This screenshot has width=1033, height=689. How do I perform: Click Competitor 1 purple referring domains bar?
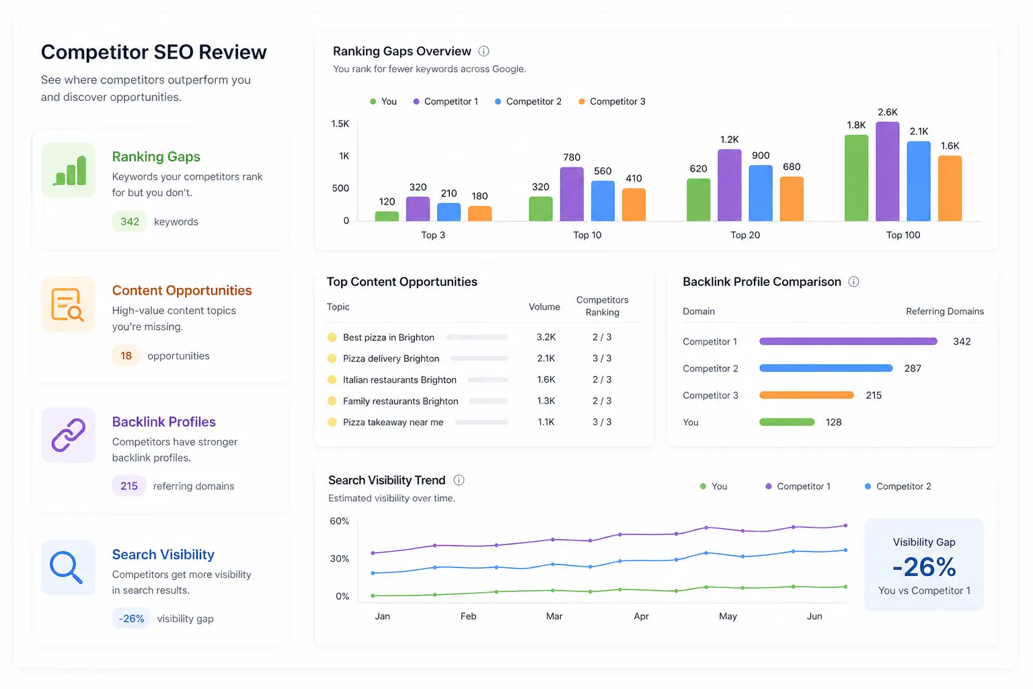[848, 342]
